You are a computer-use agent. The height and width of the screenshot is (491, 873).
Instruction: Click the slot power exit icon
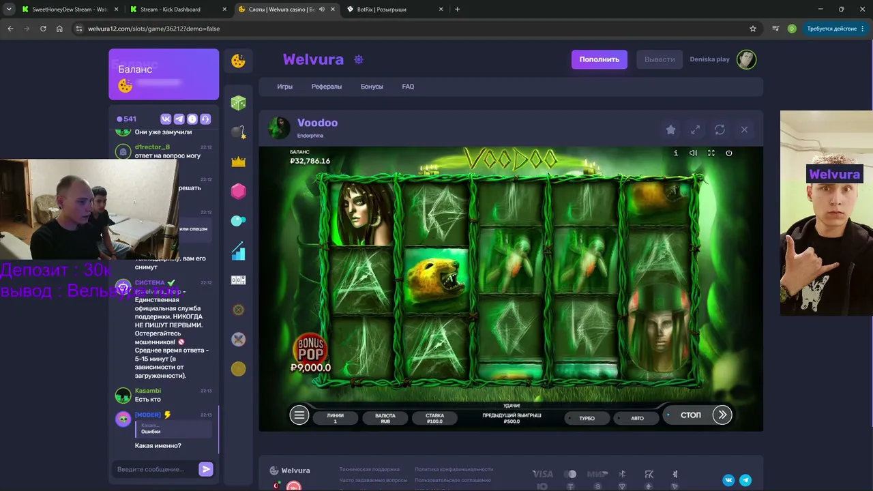coord(728,153)
